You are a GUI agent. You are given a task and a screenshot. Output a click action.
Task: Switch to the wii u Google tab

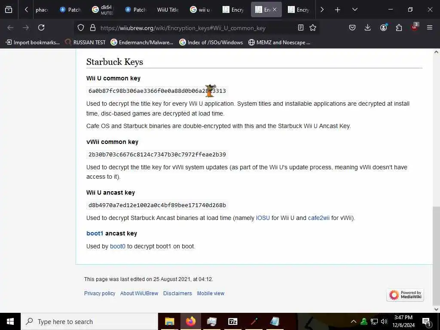coord(200,9)
